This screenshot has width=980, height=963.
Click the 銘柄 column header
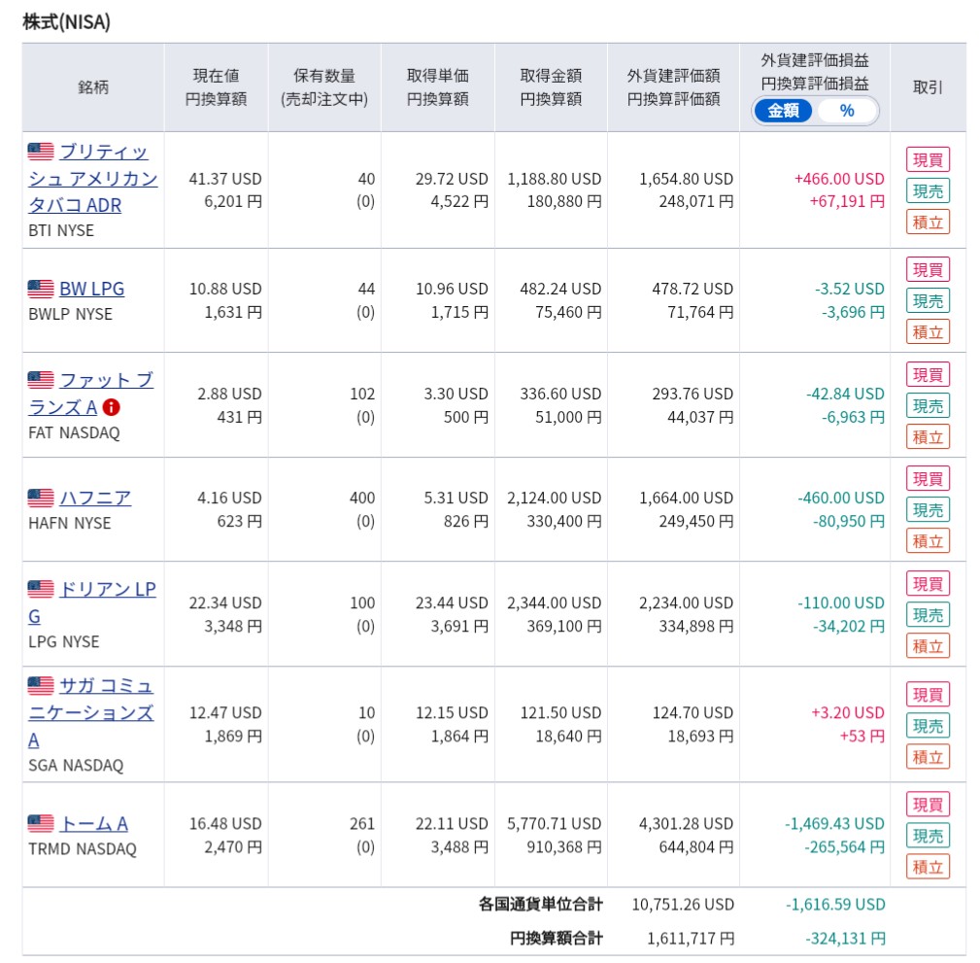93,86
